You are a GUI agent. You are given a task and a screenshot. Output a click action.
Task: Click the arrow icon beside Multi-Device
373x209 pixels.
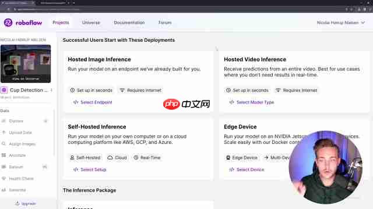click(266, 157)
